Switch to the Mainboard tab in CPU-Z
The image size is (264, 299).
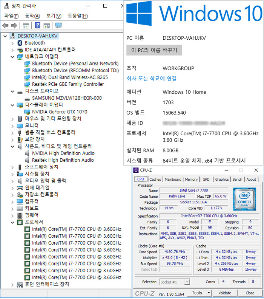[173, 179]
